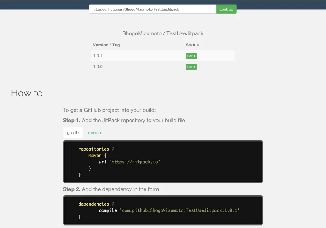Viewport: 326px width, 228px height.
Task: Click the How to section heading
Action: coord(27,93)
